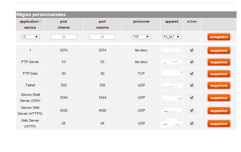Open the application / service dropdown

(x=30, y=37)
